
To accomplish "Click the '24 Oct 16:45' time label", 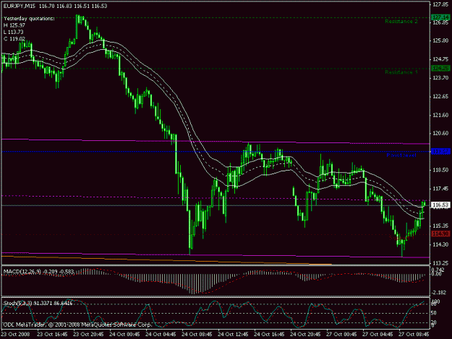I will pyautogui.click(x=269, y=335).
